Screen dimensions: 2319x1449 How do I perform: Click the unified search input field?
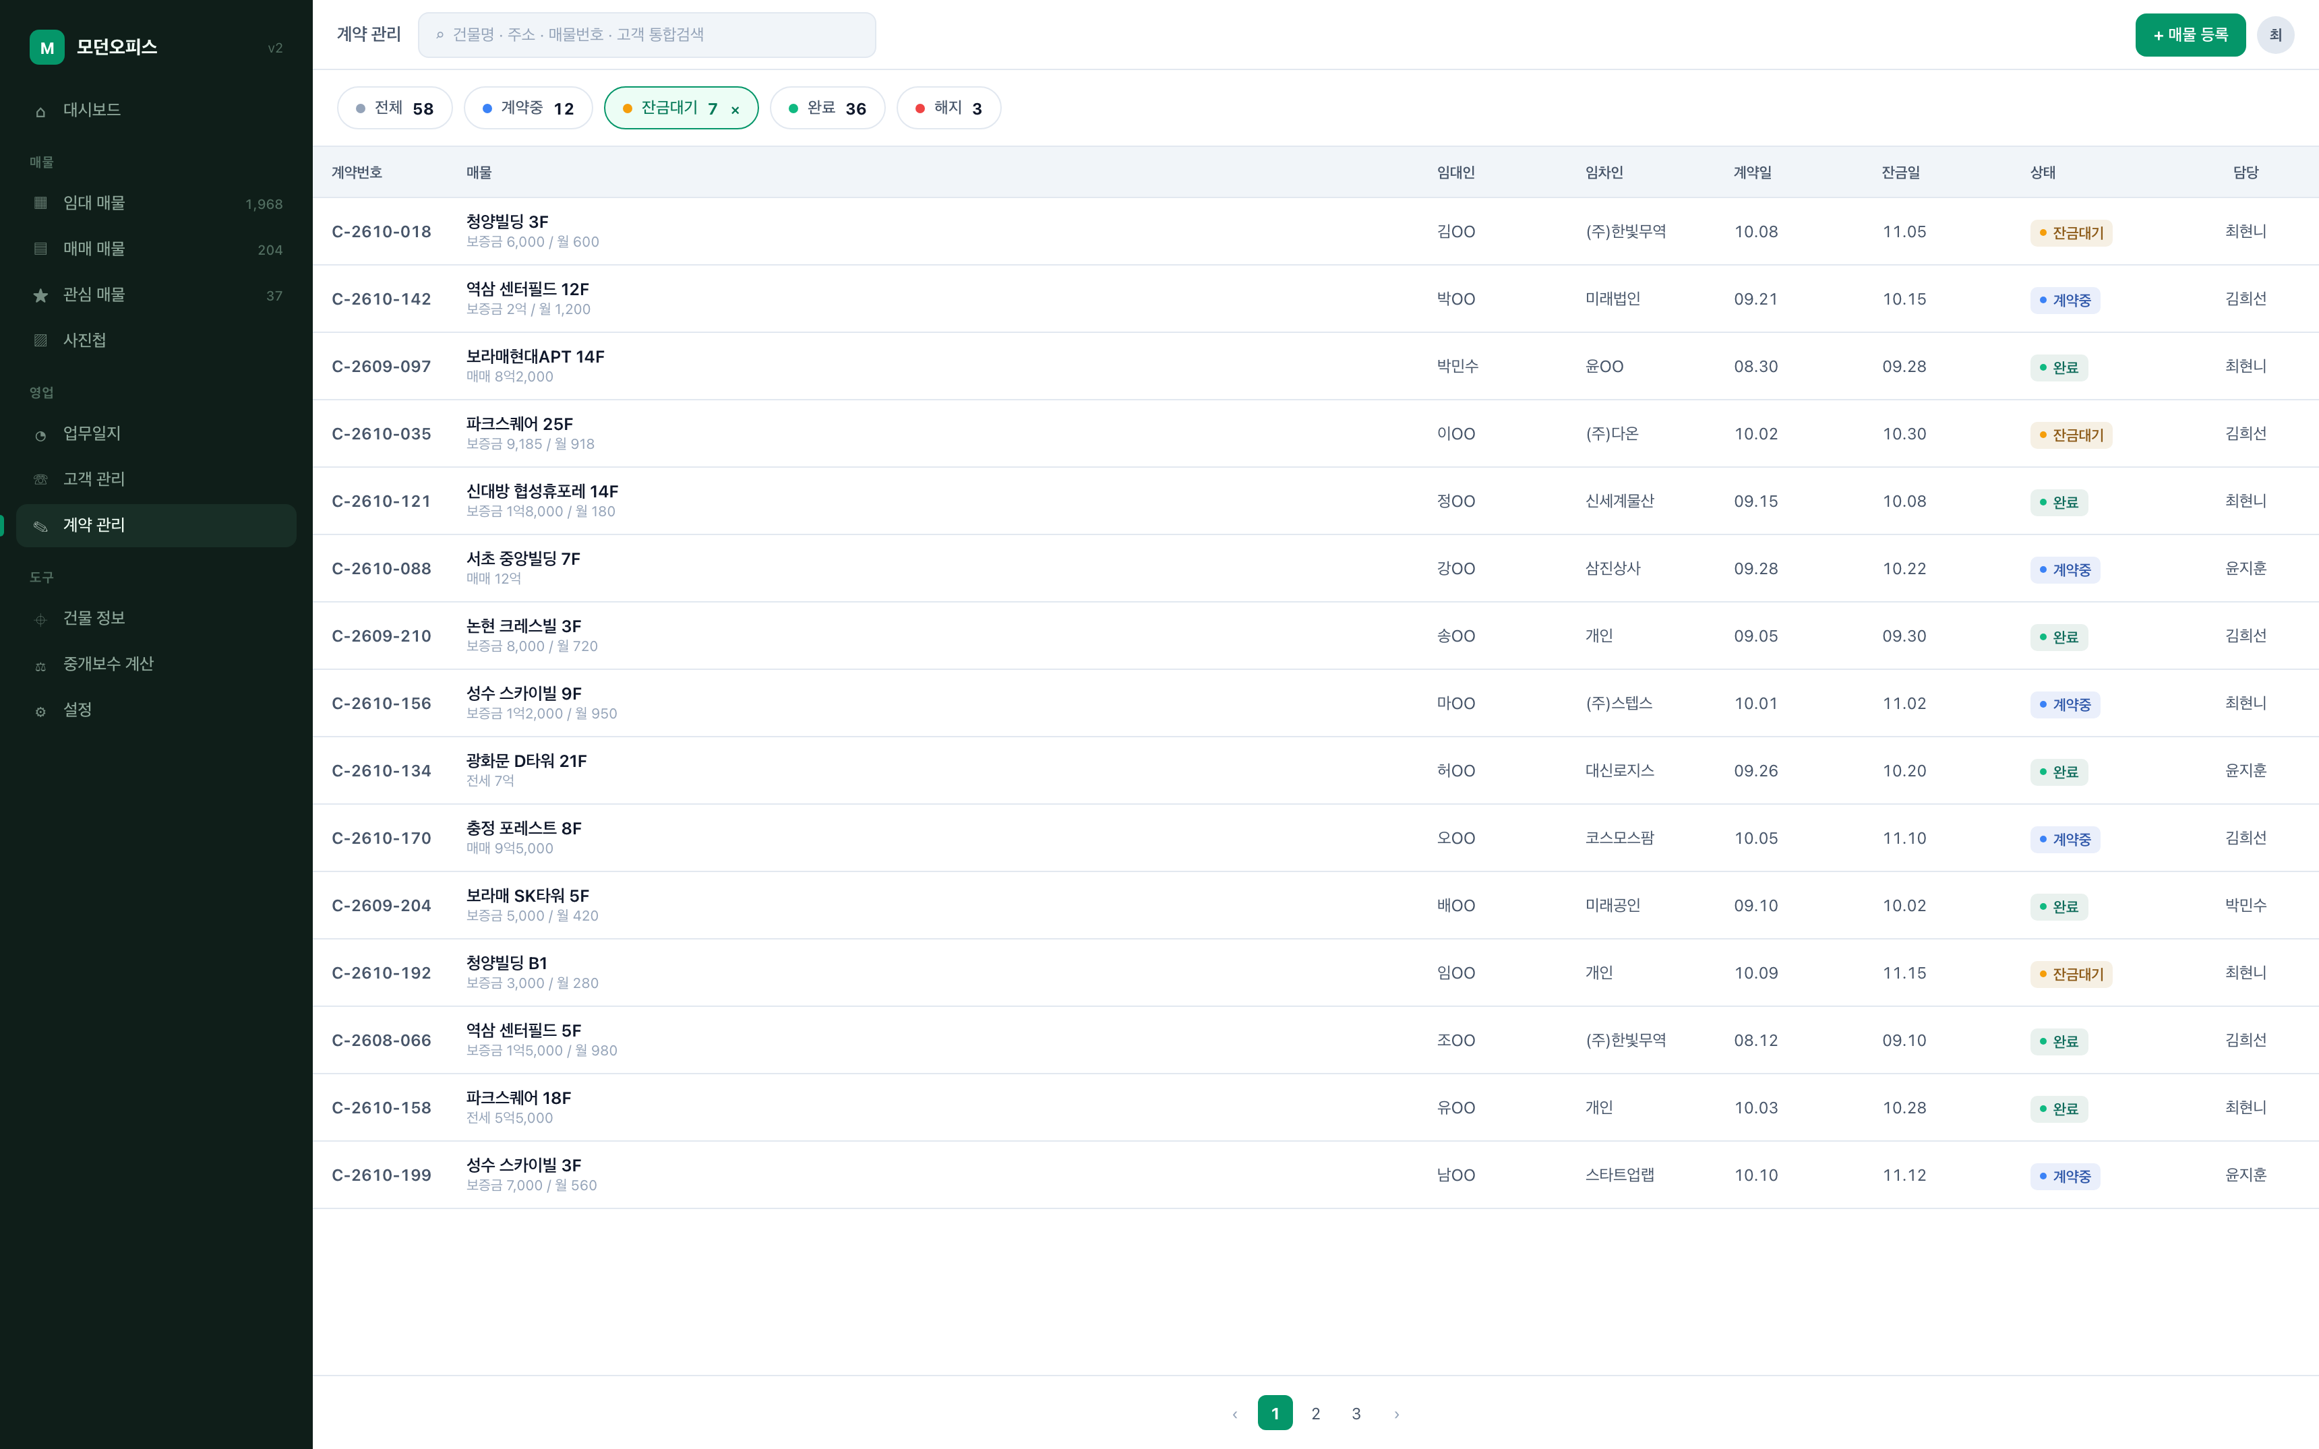(x=647, y=36)
